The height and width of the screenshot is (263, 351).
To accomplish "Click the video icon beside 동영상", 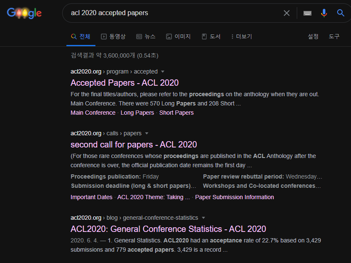I will point(104,37).
